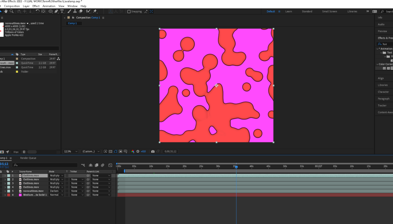This screenshot has width=393, height=224.
Task: Click the magenta label swatch on layer 6
Action: (20, 195)
